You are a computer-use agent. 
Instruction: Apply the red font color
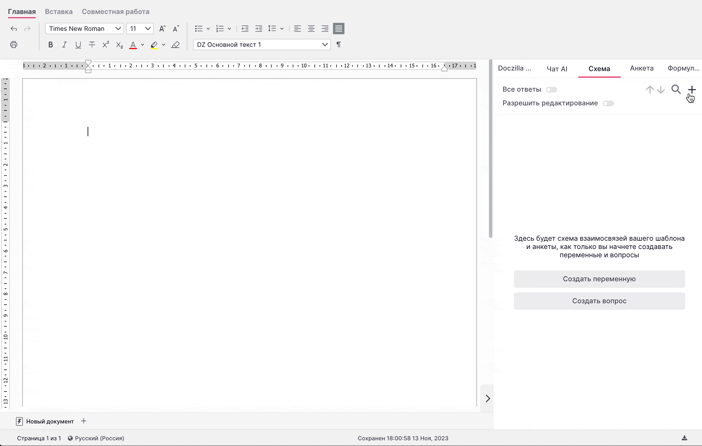pos(133,45)
